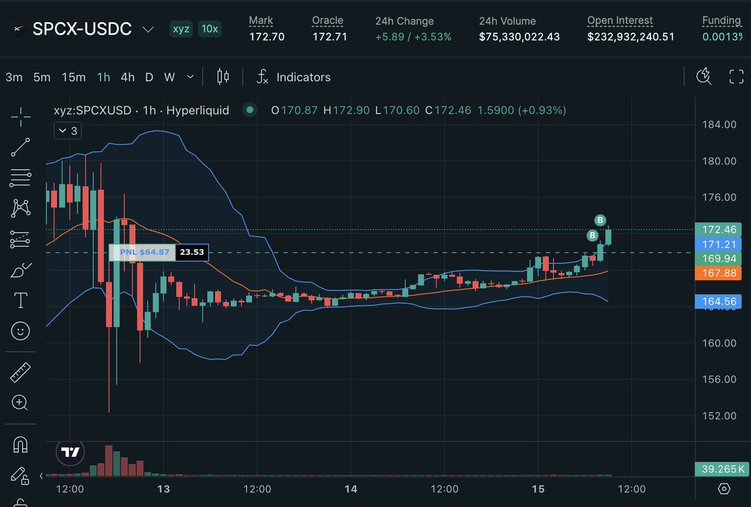This screenshot has width=751, height=507.
Task: Open the Indicators dialog
Action: click(x=294, y=77)
